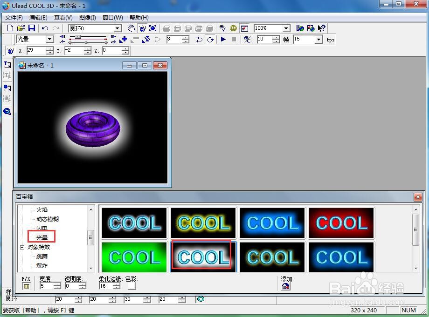Open the 查看(V) menu
429x317 pixels.
pos(63,18)
